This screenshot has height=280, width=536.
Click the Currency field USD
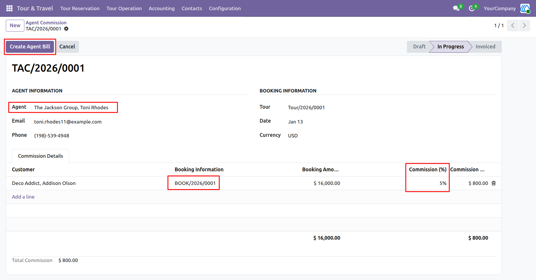pyautogui.click(x=293, y=136)
